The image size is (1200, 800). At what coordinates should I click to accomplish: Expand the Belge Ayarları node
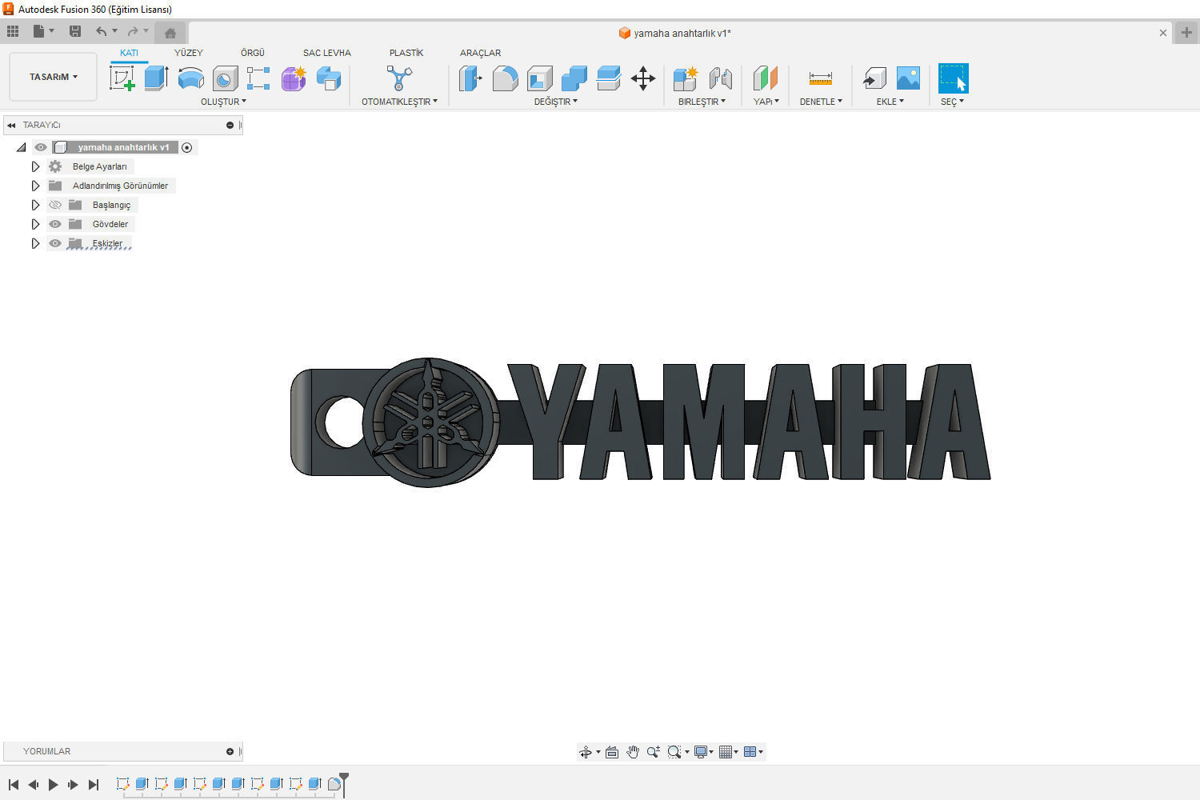(35, 166)
